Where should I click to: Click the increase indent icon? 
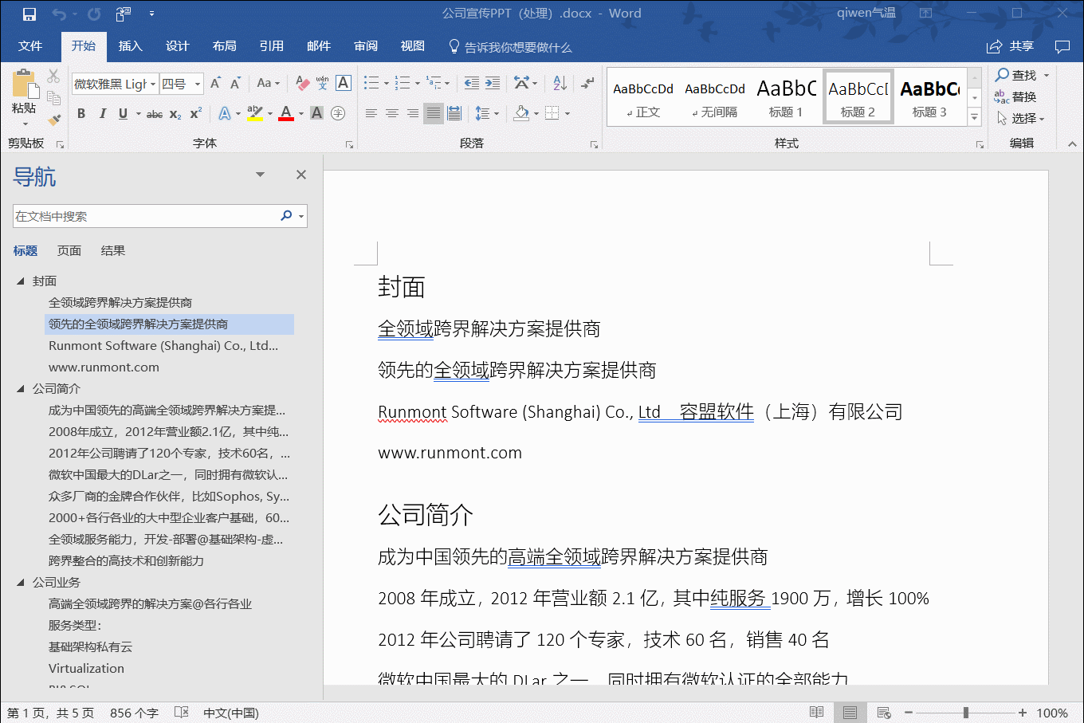(x=493, y=83)
